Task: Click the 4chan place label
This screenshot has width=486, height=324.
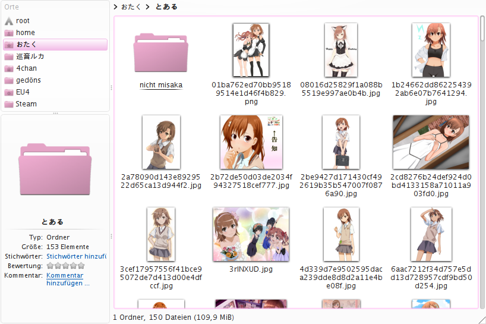Action: click(x=26, y=68)
